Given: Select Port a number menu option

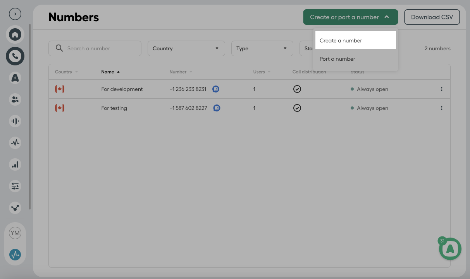Looking at the screenshot, I should [356, 59].
